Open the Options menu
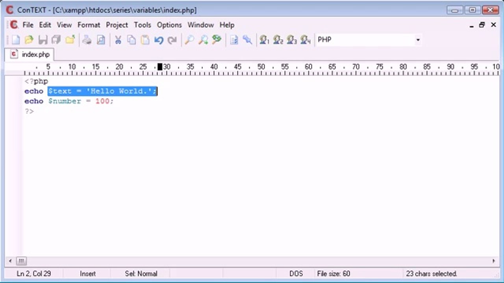Screen dimensions: 504x283 click(169, 25)
